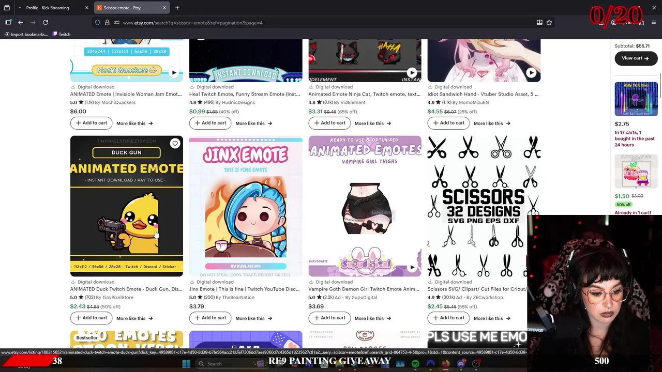This screenshot has height=372, width=662.
Task: Open the $2.75 cart suggestion thumbnail
Action: tap(636, 99)
